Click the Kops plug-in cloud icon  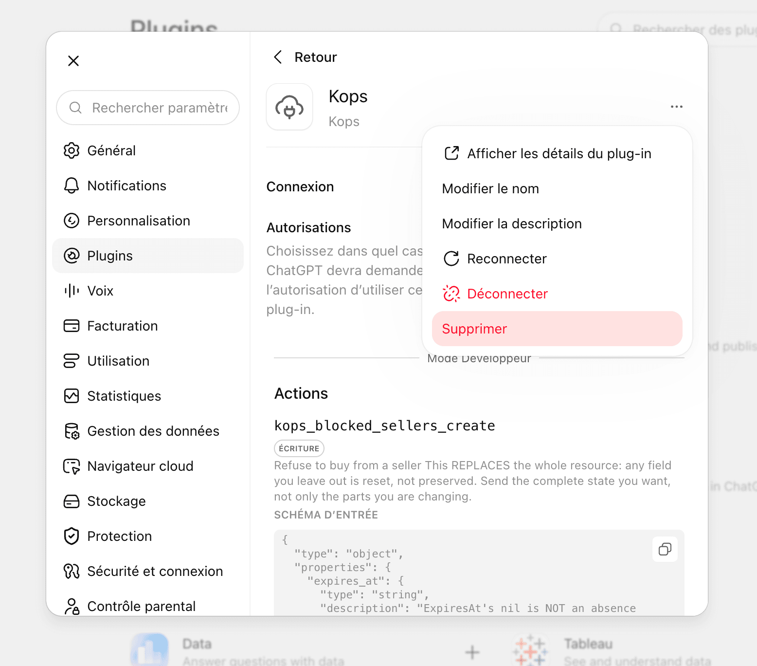click(x=289, y=107)
